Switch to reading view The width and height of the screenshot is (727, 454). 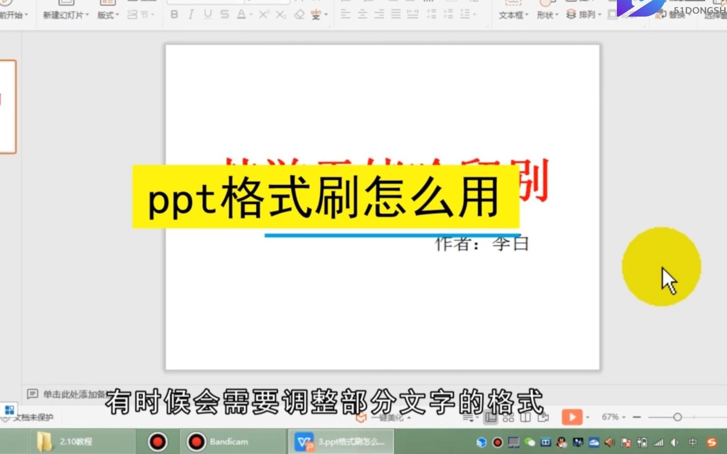click(525, 418)
